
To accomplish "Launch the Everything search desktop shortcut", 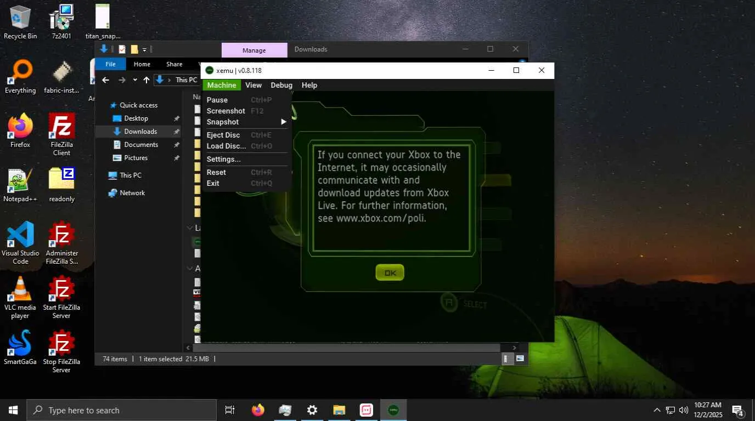I will [20, 77].
